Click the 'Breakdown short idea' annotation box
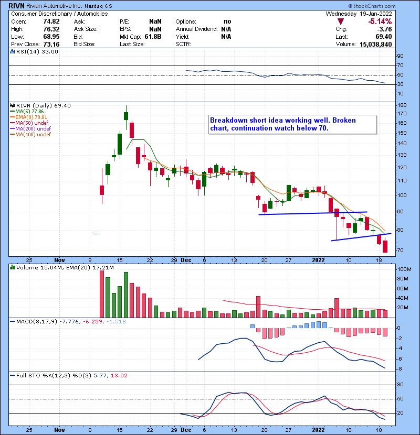The height and width of the screenshot is (435, 420). tap(292, 125)
